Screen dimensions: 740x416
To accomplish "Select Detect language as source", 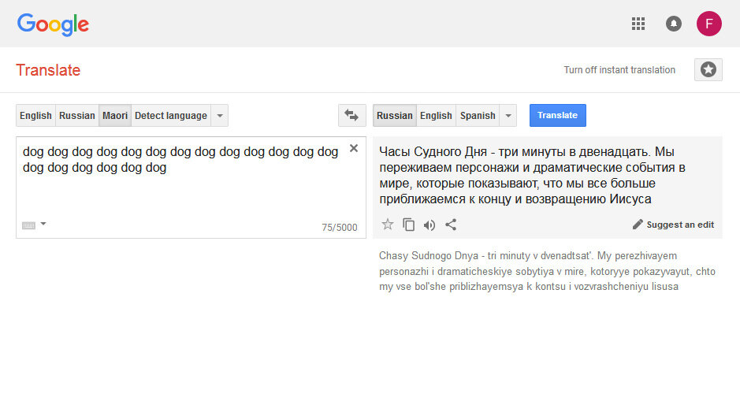I will tap(171, 116).
